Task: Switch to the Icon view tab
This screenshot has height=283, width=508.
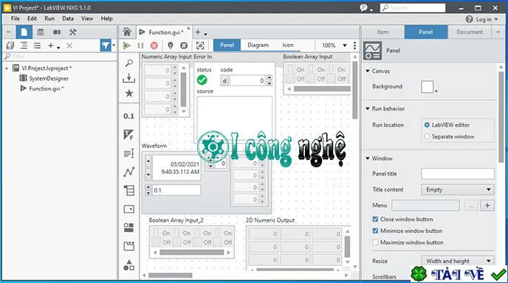Action: [x=288, y=45]
